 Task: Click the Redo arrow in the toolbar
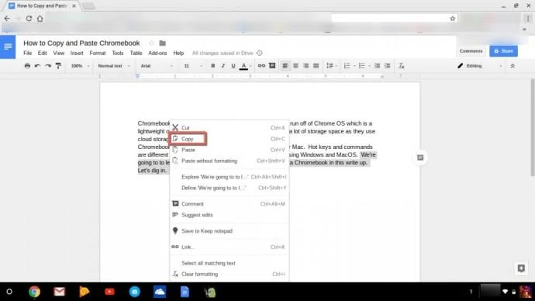click(48, 66)
